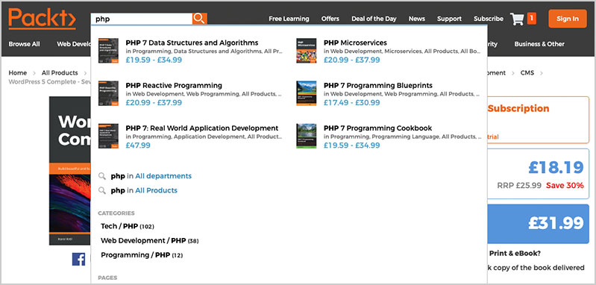Open Programming / PHP category (12)

coord(142,255)
